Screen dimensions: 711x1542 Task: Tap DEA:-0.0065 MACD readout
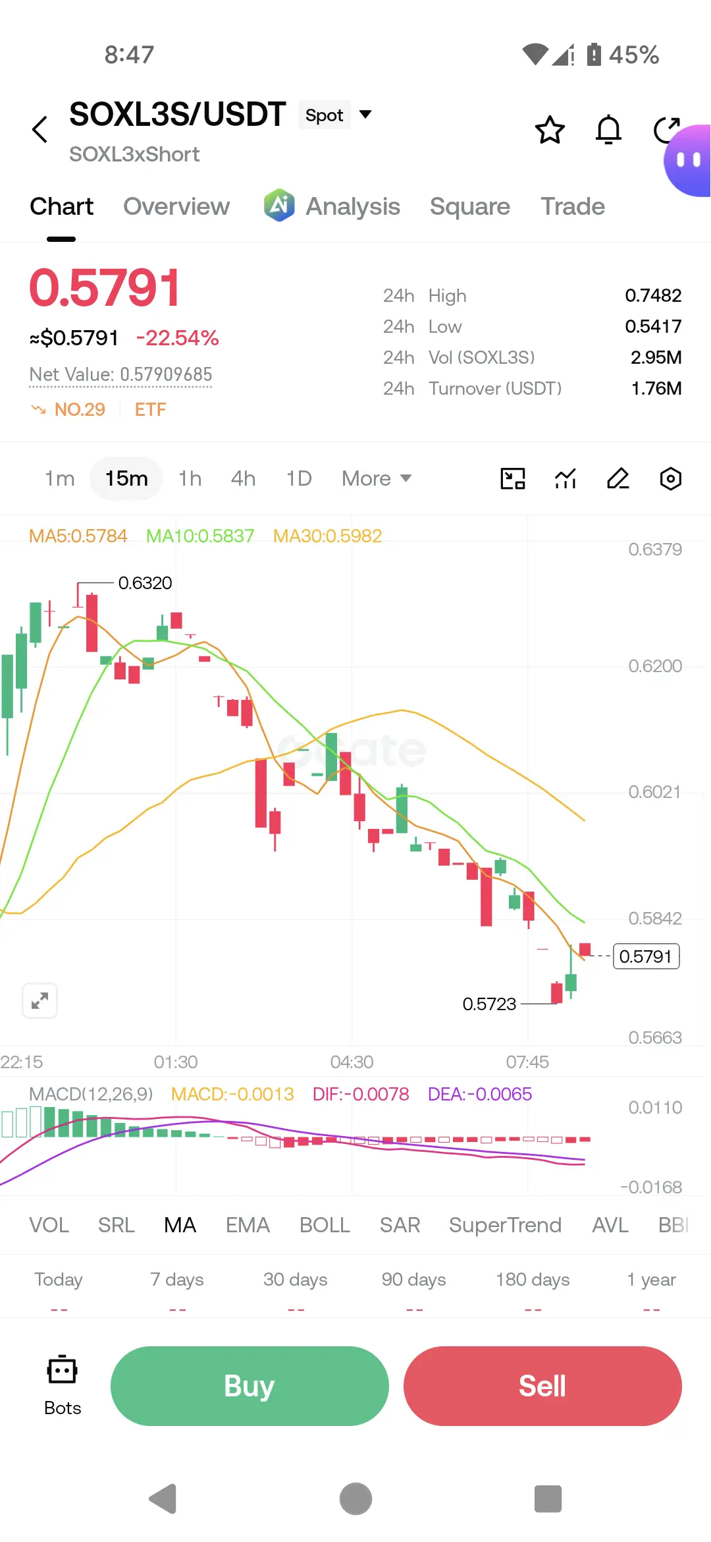pyautogui.click(x=480, y=1094)
